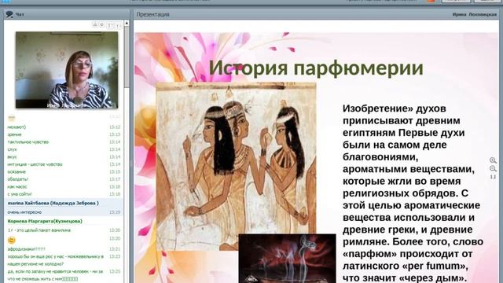Click the chat message 'афродизиаки!!!!!!!'

pyautogui.click(x=26, y=248)
